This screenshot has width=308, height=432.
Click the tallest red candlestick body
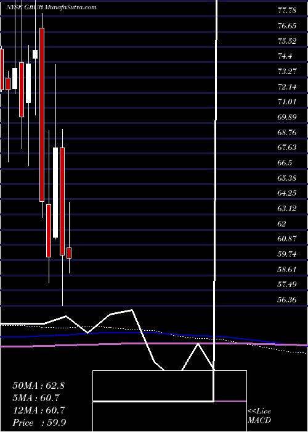click(42, 115)
